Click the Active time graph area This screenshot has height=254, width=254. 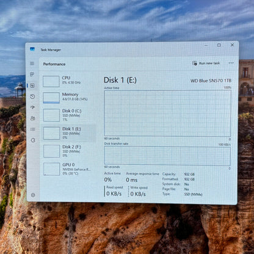[167, 114]
